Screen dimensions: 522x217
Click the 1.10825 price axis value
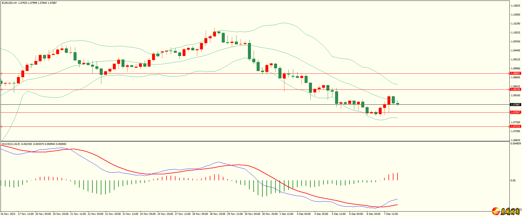coord(515,6)
